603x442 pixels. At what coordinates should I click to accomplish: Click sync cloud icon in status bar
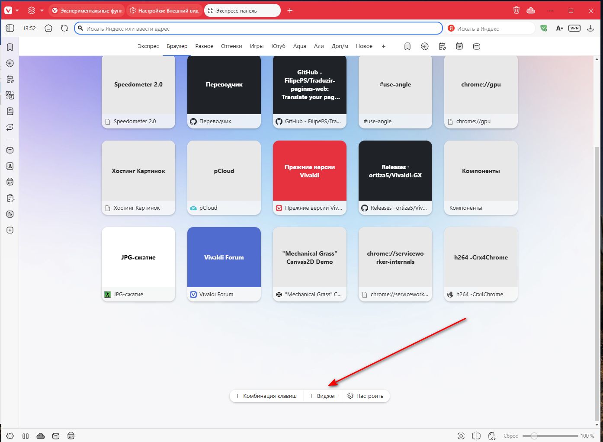(x=41, y=436)
